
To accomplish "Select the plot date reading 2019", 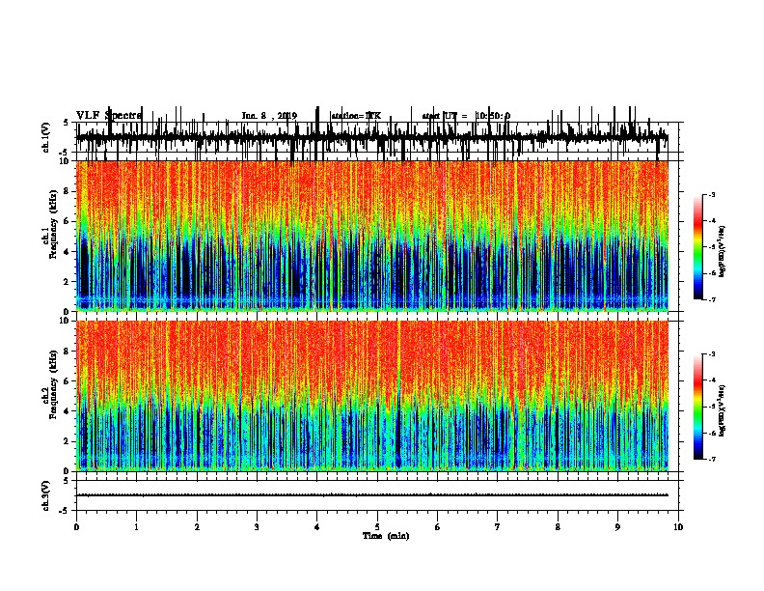I will (x=287, y=116).
